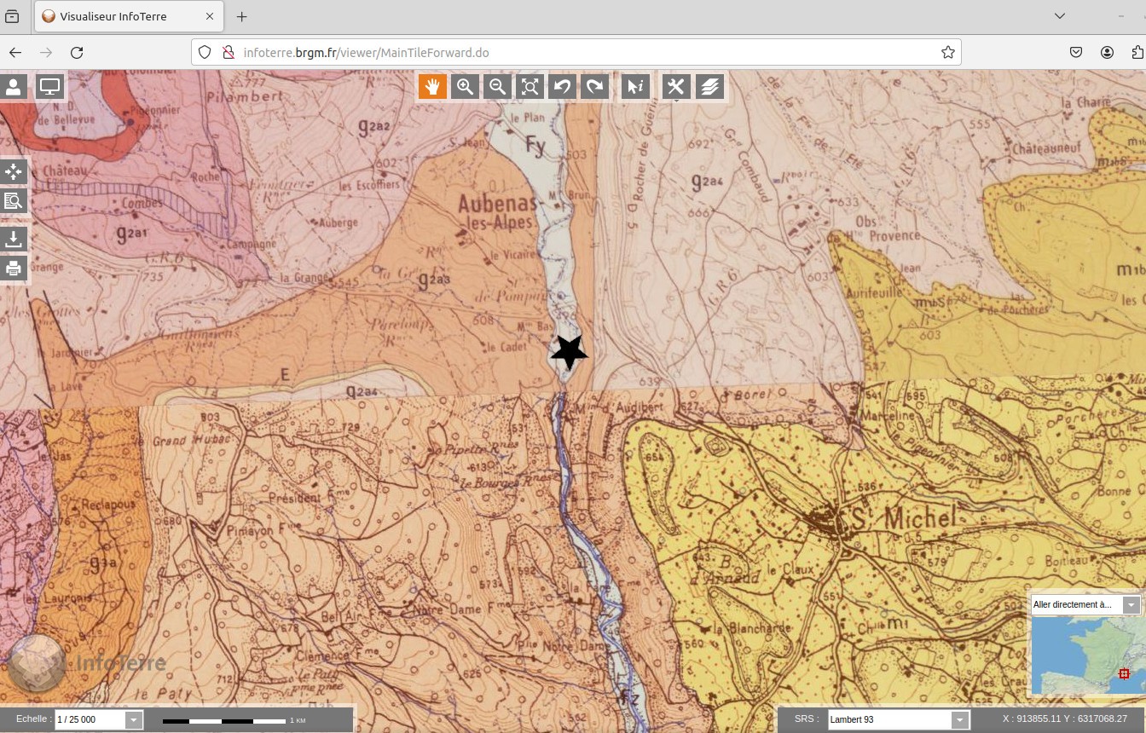Go back to previous map view

pos(562,86)
